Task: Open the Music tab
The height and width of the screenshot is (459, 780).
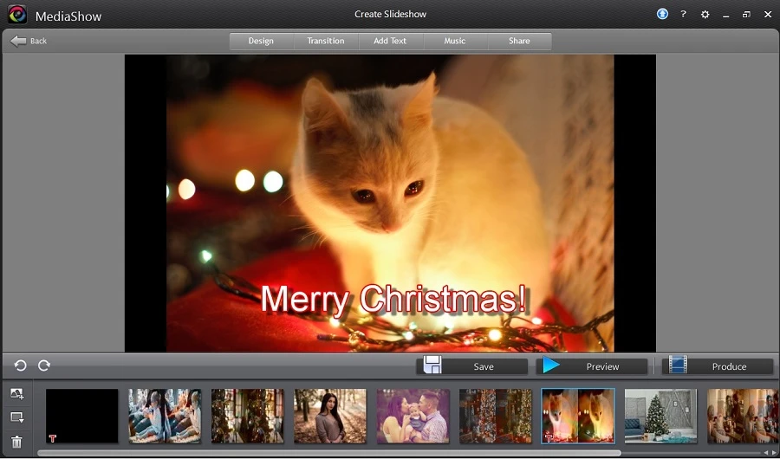Action: 455,41
